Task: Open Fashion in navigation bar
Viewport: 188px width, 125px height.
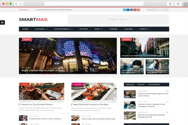Action: 129,29
